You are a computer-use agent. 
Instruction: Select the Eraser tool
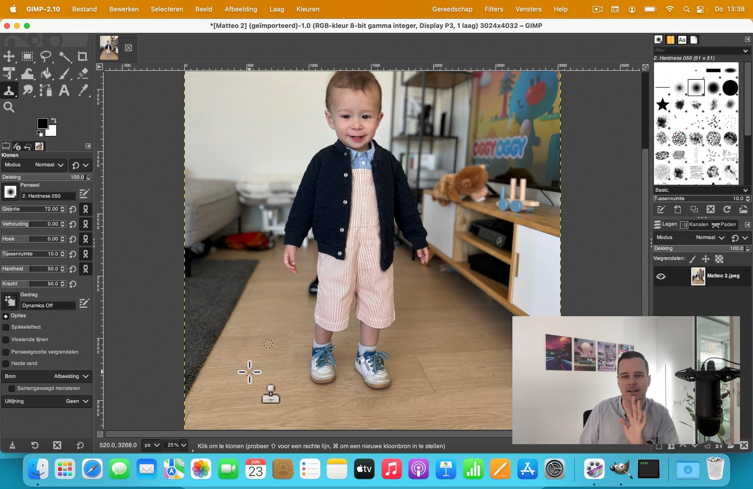pyautogui.click(x=83, y=73)
